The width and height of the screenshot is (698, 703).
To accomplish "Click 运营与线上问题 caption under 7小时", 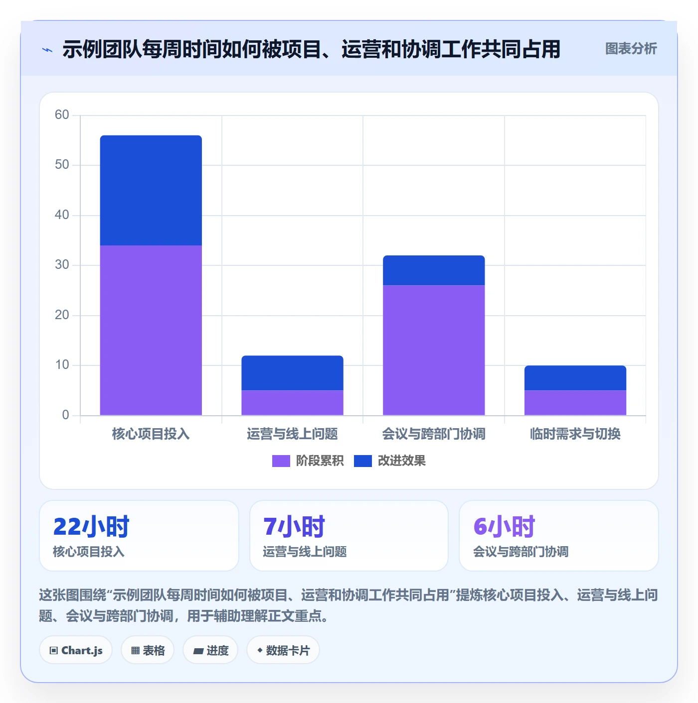I will [305, 552].
